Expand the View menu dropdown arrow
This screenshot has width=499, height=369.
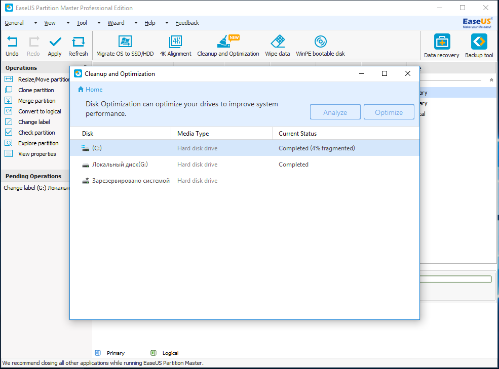pyautogui.click(x=68, y=23)
